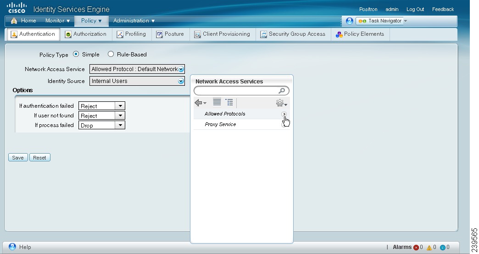
Task: Click the Help question mark icon at bottom
Action: [12, 247]
